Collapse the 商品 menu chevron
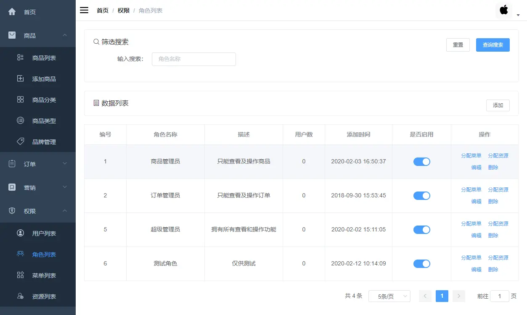 tap(65, 35)
